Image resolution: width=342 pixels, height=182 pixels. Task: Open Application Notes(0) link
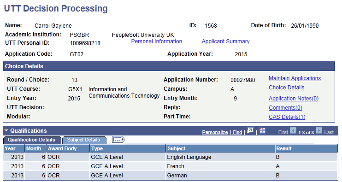(294, 99)
